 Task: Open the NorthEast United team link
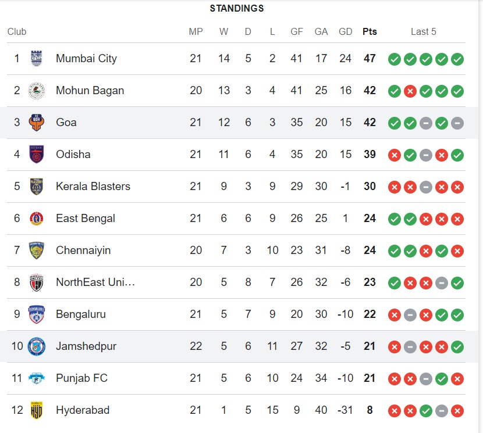(x=95, y=282)
